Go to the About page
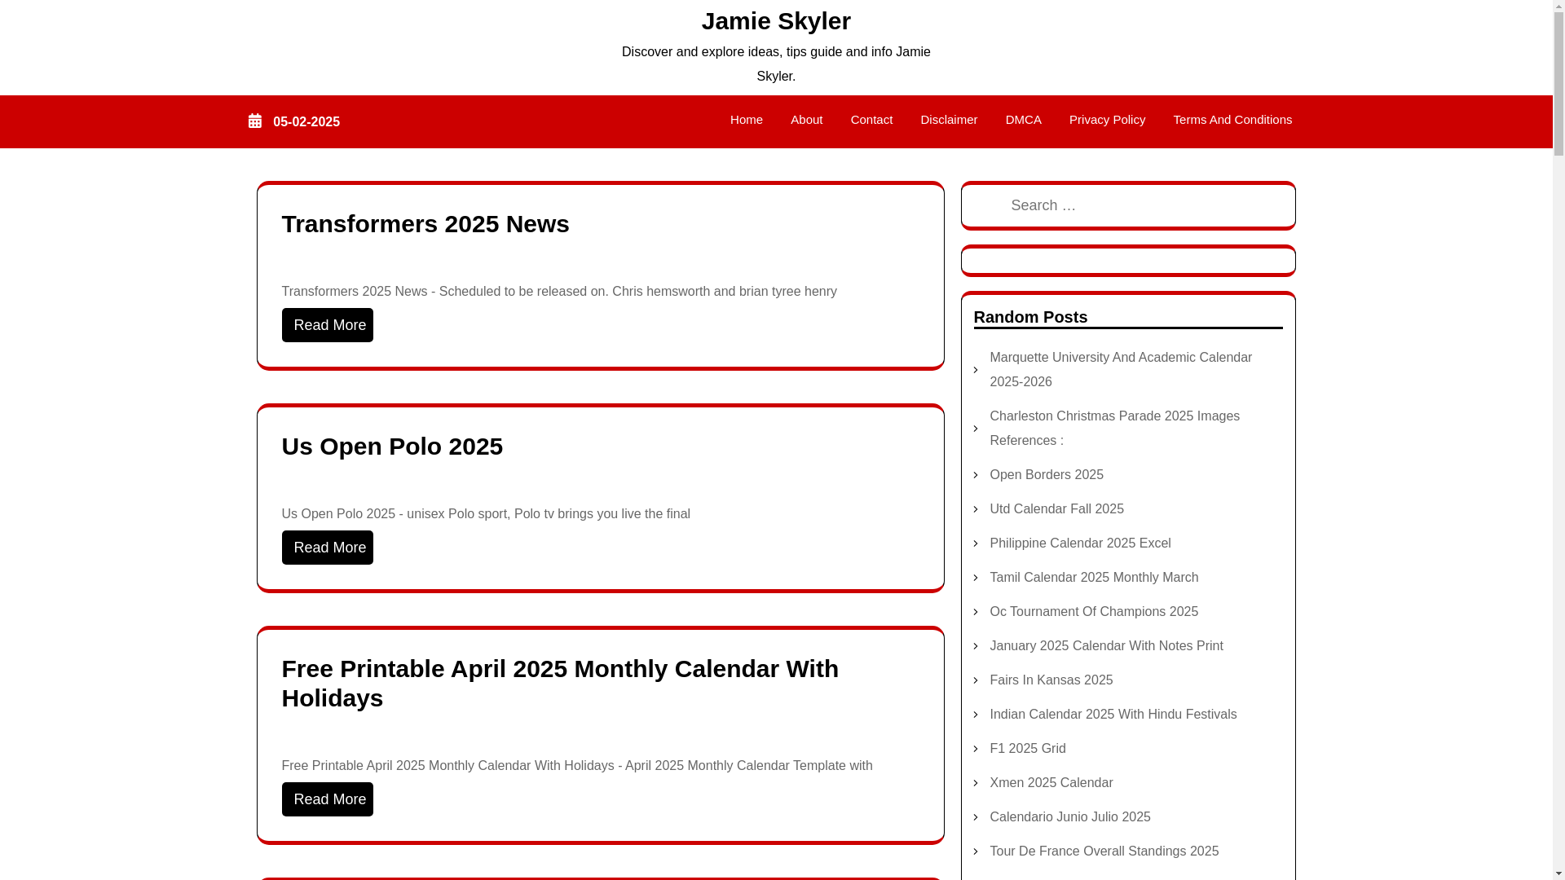Screen dimensions: 1565x880 point(806,120)
